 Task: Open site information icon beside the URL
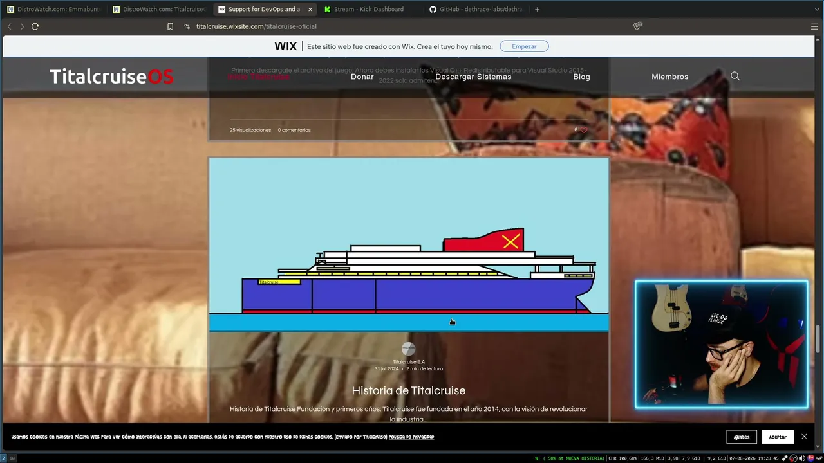point(187,26)
